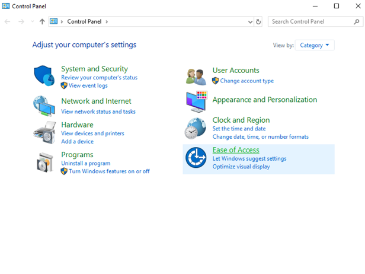Open the Network and Internet globe icon
365x274 pixels.
pos(44,106)
